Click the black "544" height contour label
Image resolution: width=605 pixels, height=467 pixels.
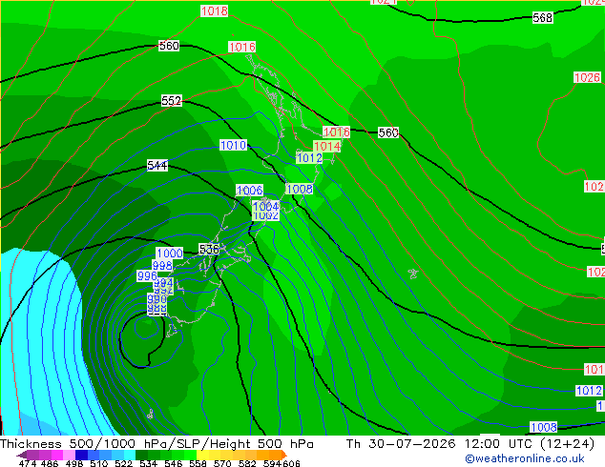(157, 165)
